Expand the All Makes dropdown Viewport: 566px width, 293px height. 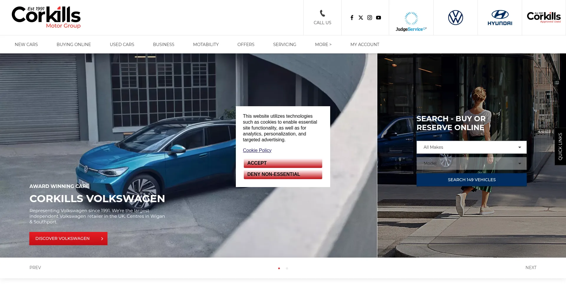tap(472, 147)
